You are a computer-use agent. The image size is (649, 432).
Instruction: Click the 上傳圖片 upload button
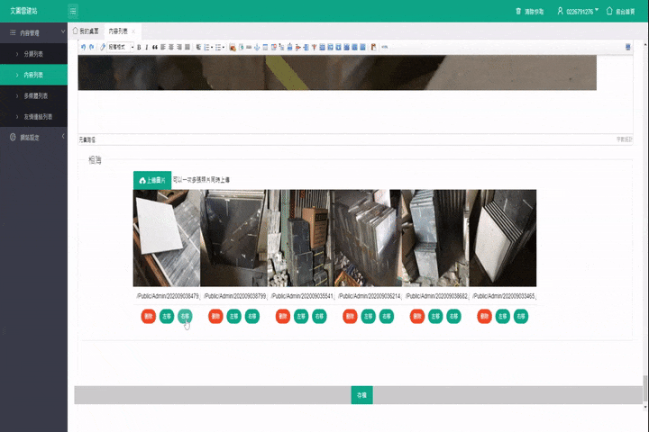152,180
